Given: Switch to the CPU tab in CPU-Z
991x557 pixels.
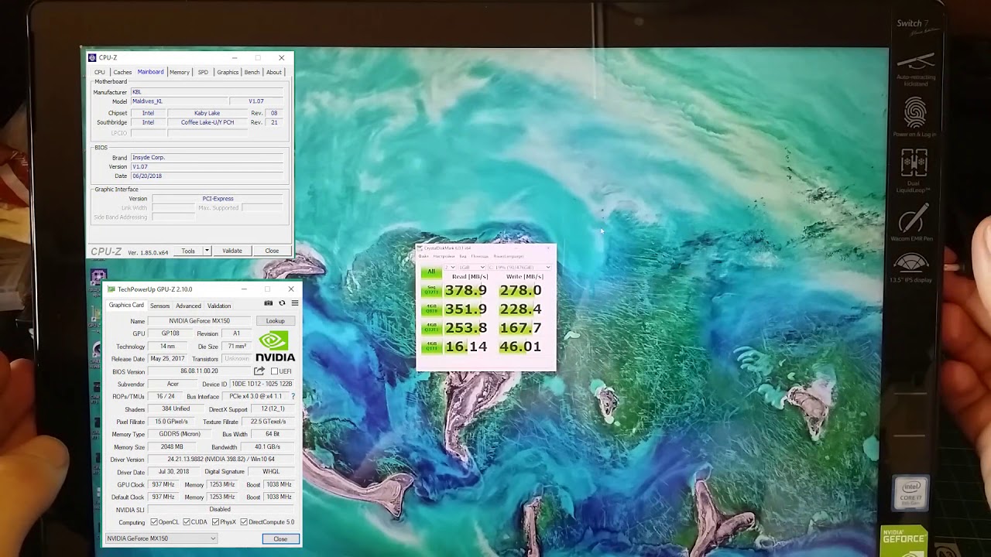Looking at the screenshot, I should tap(100, 72).
